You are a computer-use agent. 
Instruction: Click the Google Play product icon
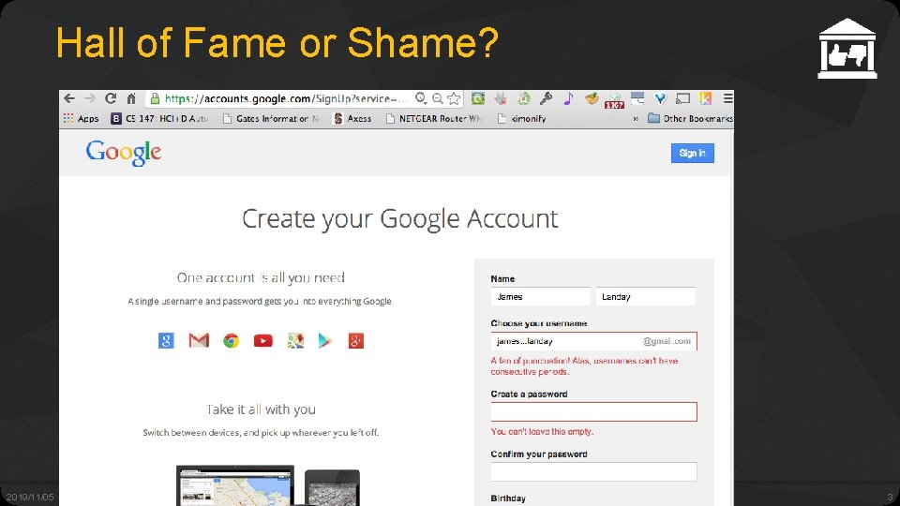[x=325, y=341]
